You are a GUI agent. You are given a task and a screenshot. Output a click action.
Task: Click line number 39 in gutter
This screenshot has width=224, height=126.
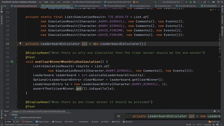(x=7, y=75)
